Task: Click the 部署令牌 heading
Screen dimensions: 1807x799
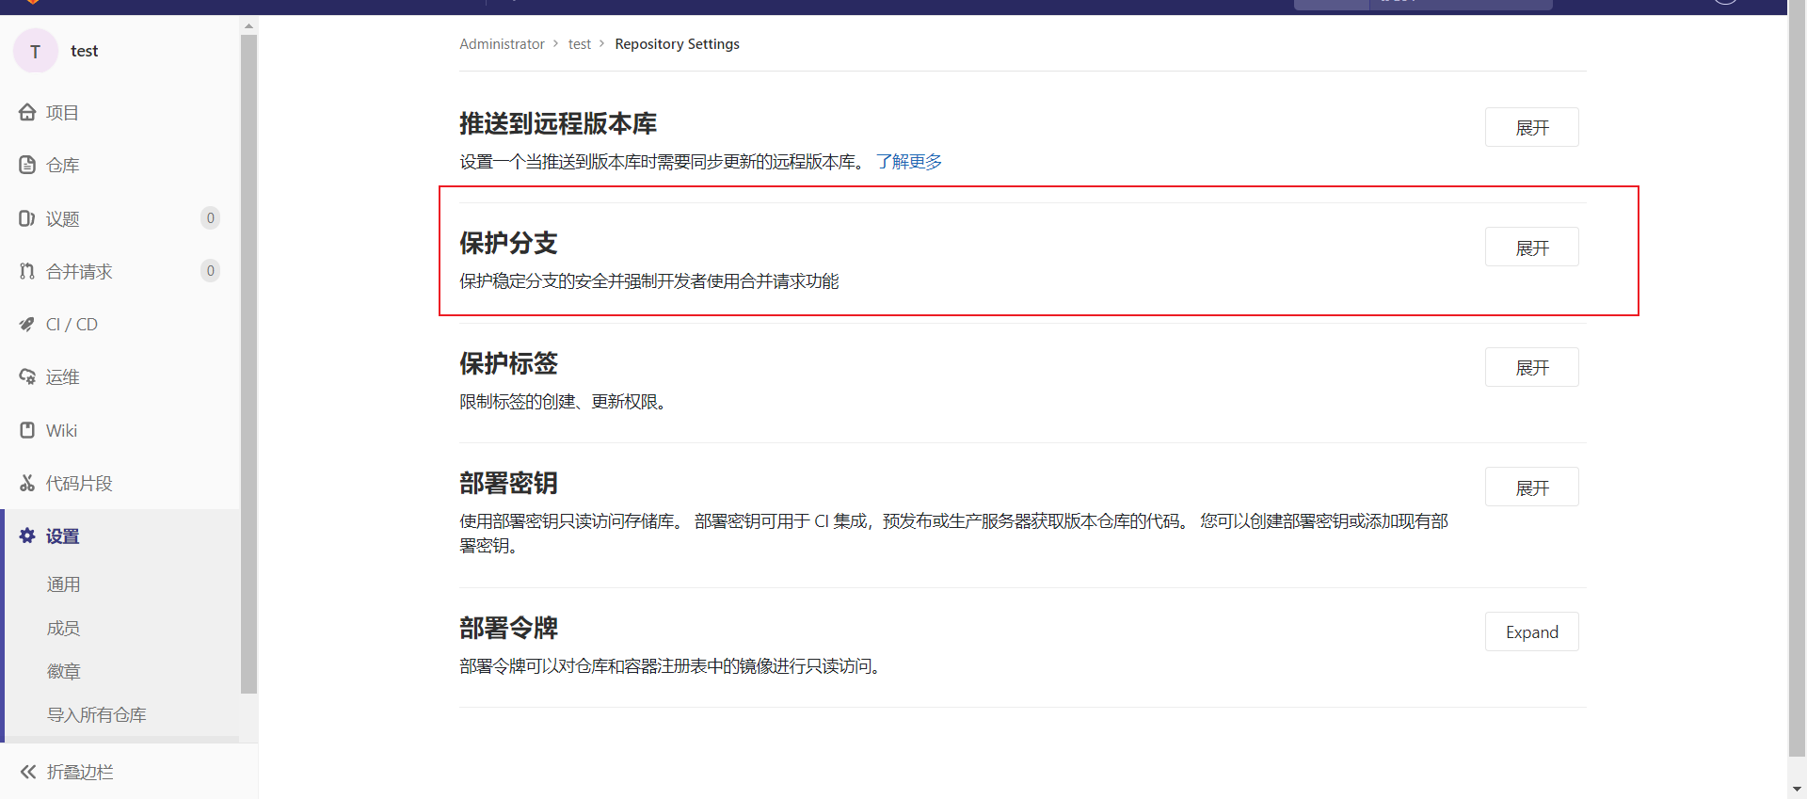Action: pyautogui.click(x=508, y=628)
